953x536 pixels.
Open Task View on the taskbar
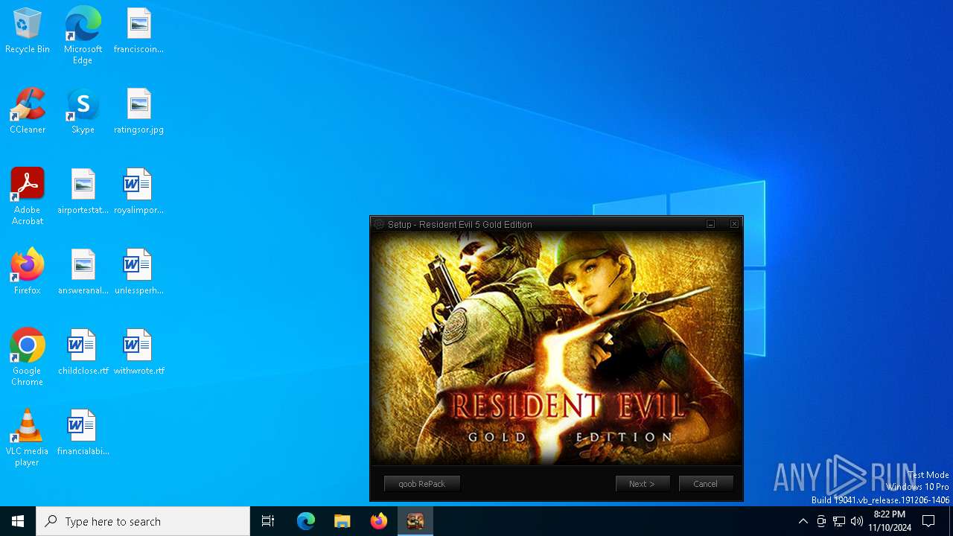coord(268,521)
